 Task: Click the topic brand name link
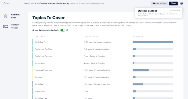click(8, 3)
